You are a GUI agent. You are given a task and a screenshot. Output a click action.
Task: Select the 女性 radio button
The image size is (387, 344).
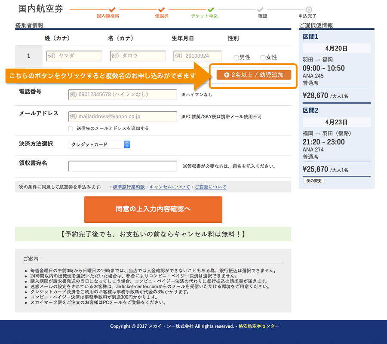click(263, 58)
